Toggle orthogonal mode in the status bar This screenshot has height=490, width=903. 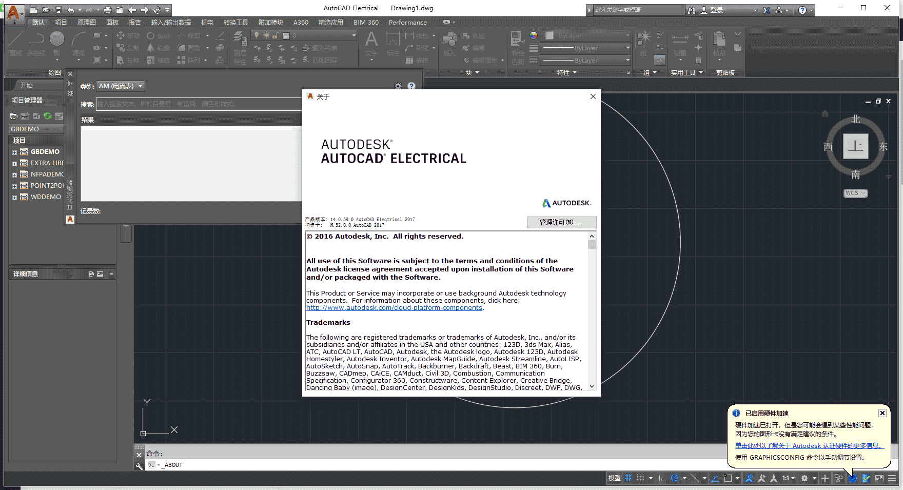[661, 478]
